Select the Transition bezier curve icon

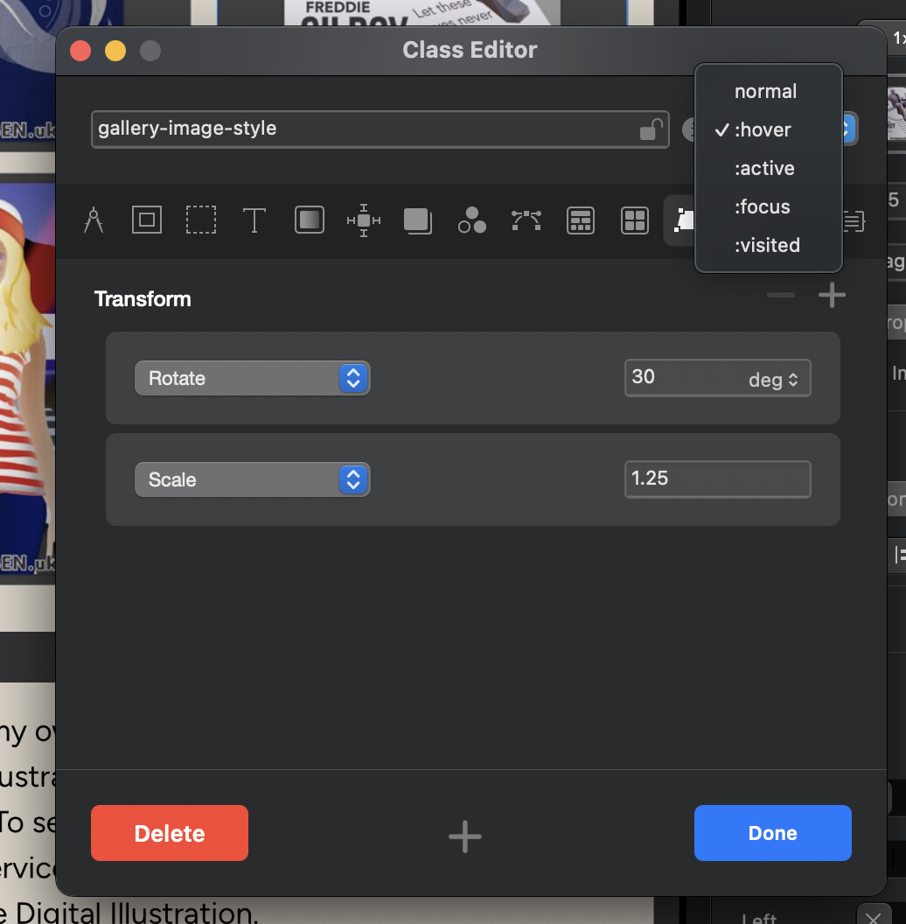tap(526, 220)
